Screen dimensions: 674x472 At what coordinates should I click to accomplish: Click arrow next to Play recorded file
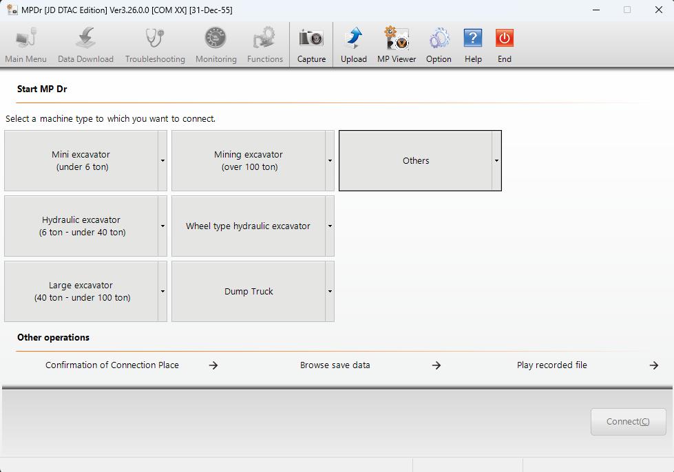pos(654,365)
